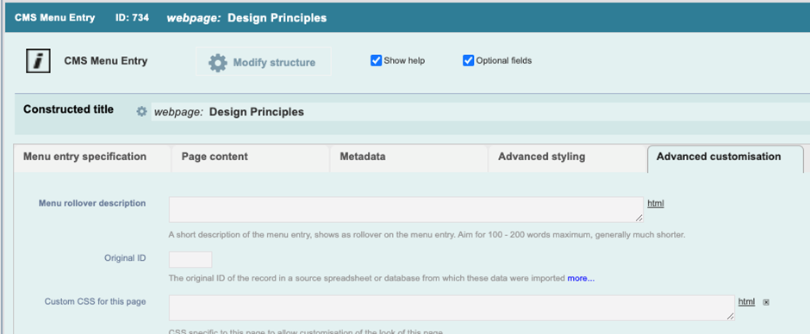Click the Constructed title heading
The height and width of the screenshot is (334, 810).
coord(68,109)
